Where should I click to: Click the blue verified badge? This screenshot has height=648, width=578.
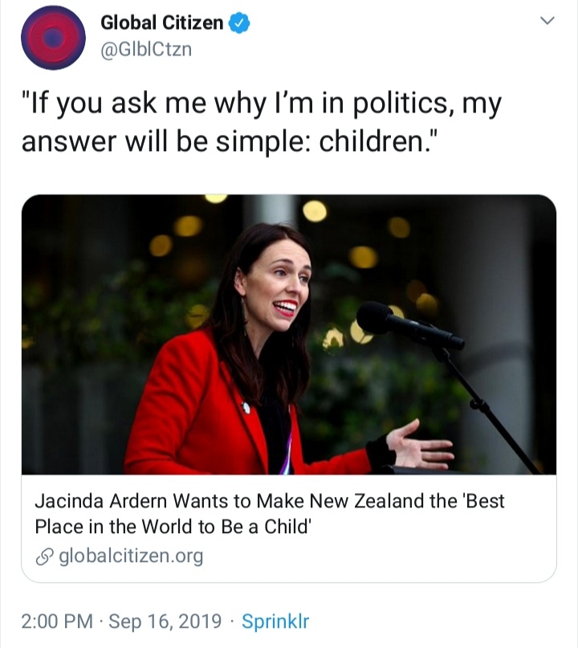coord(239,23)
